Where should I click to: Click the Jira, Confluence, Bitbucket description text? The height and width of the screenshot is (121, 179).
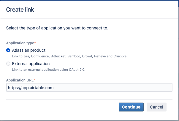70,56
